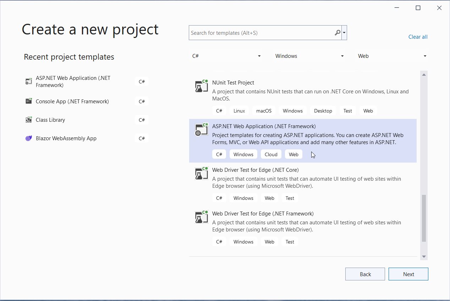Select the Cloud tag under ASP.NET Web Application
450x301 pixels.
pyautogui.click(x=271, y=154)
